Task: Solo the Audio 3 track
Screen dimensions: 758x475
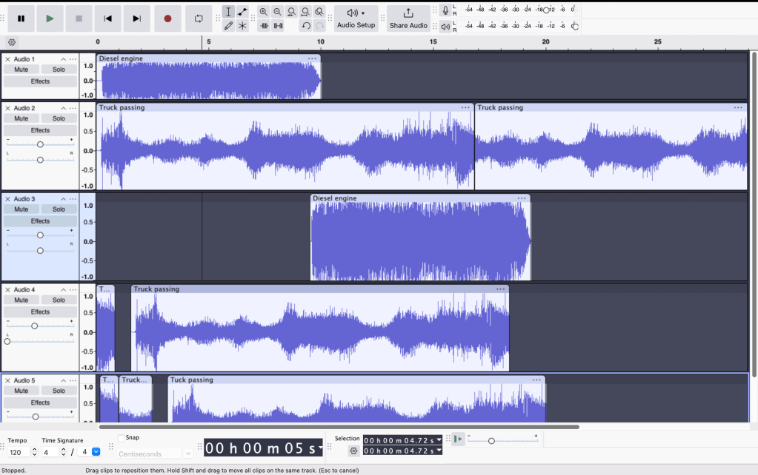Action: pyautogui.click(x=59, y=209)
